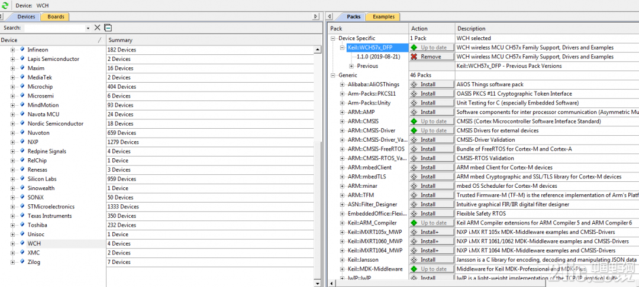Screen dimensions: 639x287
Task: Click the blue device icon next to Toshiba
Action: point(22,225)
